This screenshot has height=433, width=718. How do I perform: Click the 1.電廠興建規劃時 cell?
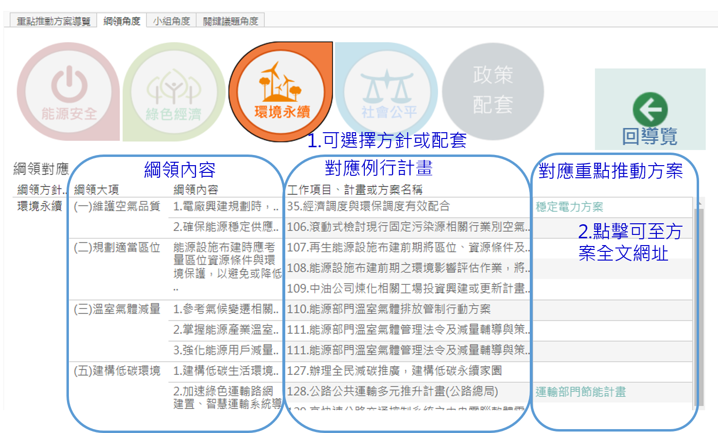tap(226, 206)
